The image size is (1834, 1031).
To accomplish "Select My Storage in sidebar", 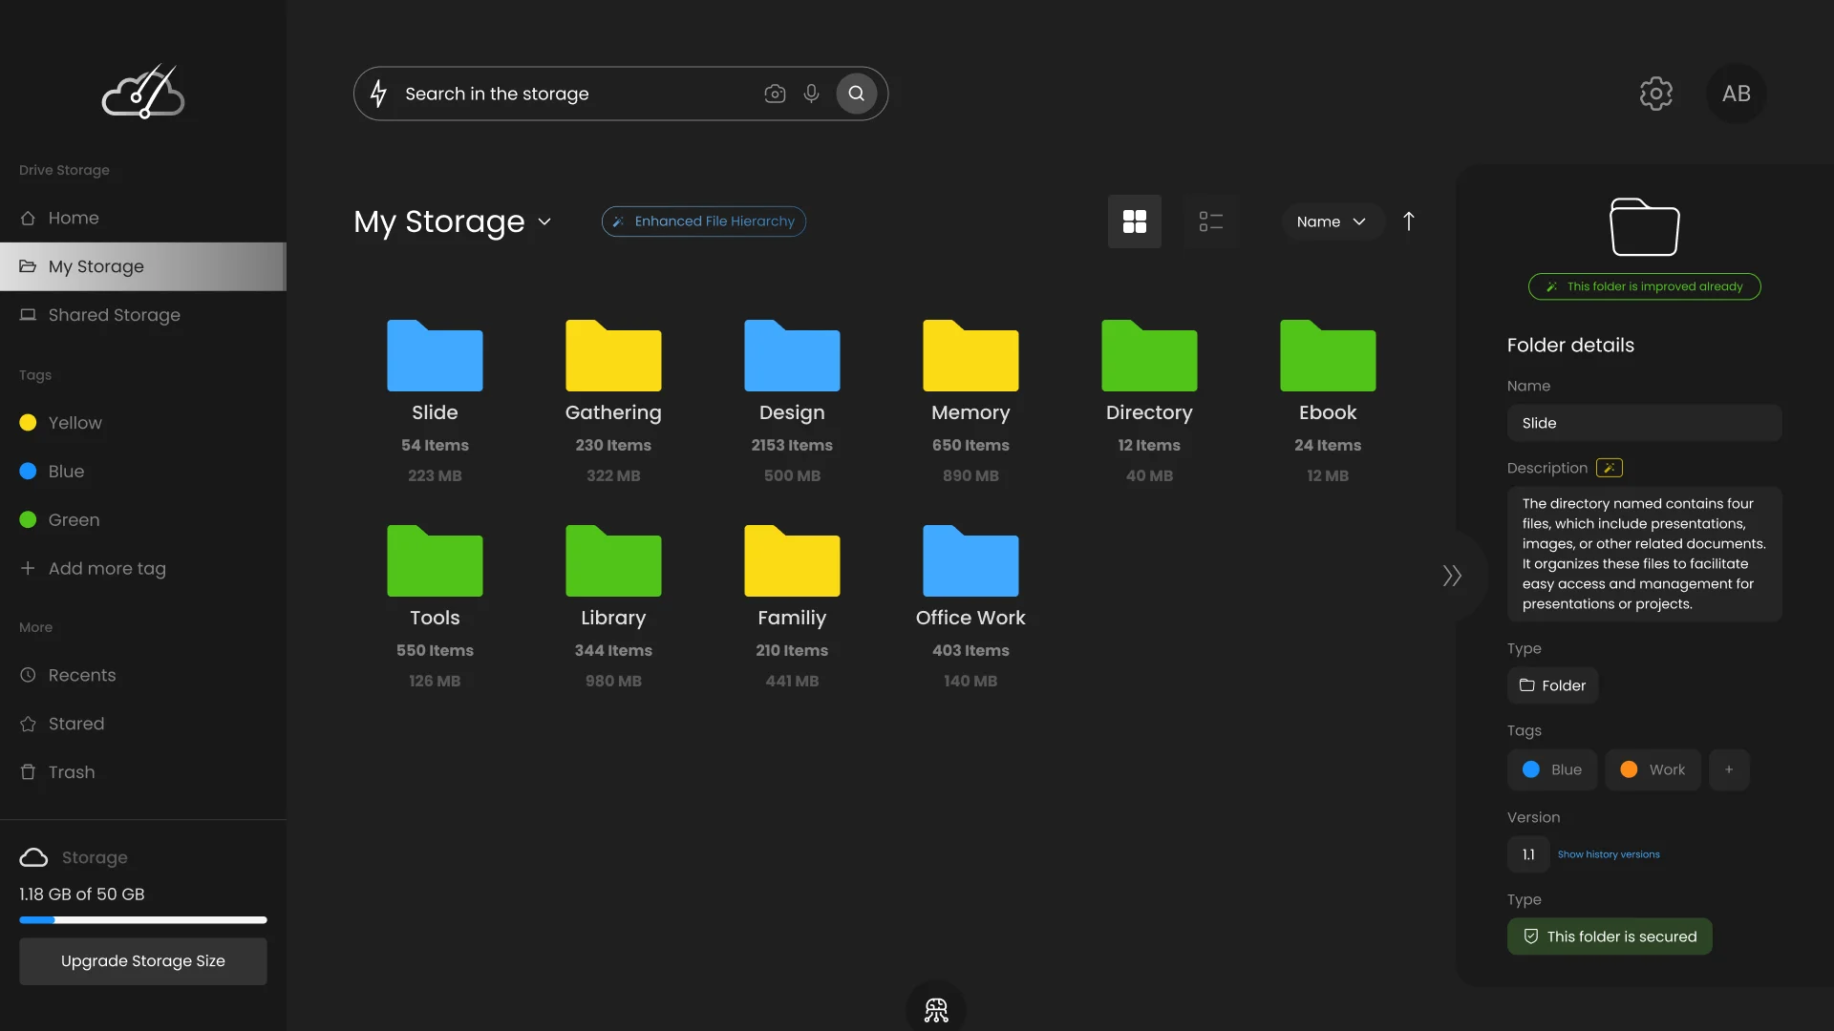I will [143, 266].
